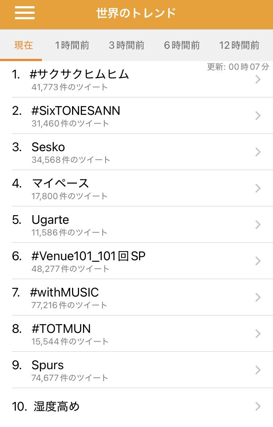Open the Sesko trend entry
Screen dimensions: 273x427
[48, 147]
